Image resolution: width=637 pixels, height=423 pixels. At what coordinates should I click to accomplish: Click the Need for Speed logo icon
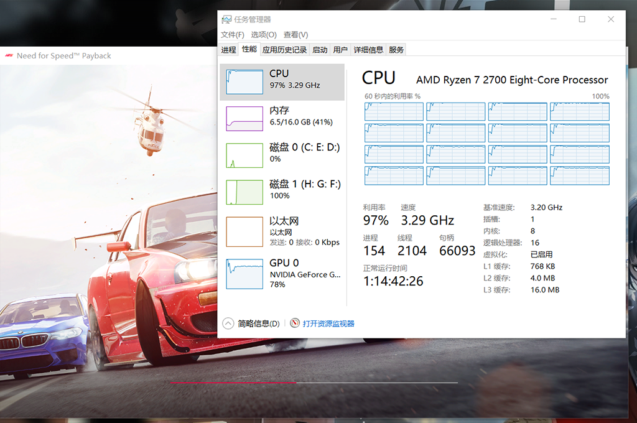click(x=9, y=55)
